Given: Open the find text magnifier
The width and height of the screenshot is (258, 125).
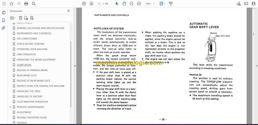Looking at the screenshot, I should tap(34, 4).
